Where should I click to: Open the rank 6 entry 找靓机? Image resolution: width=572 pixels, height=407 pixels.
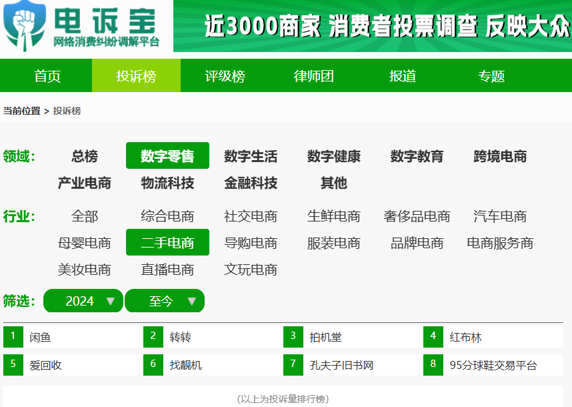tap(186, 365)
